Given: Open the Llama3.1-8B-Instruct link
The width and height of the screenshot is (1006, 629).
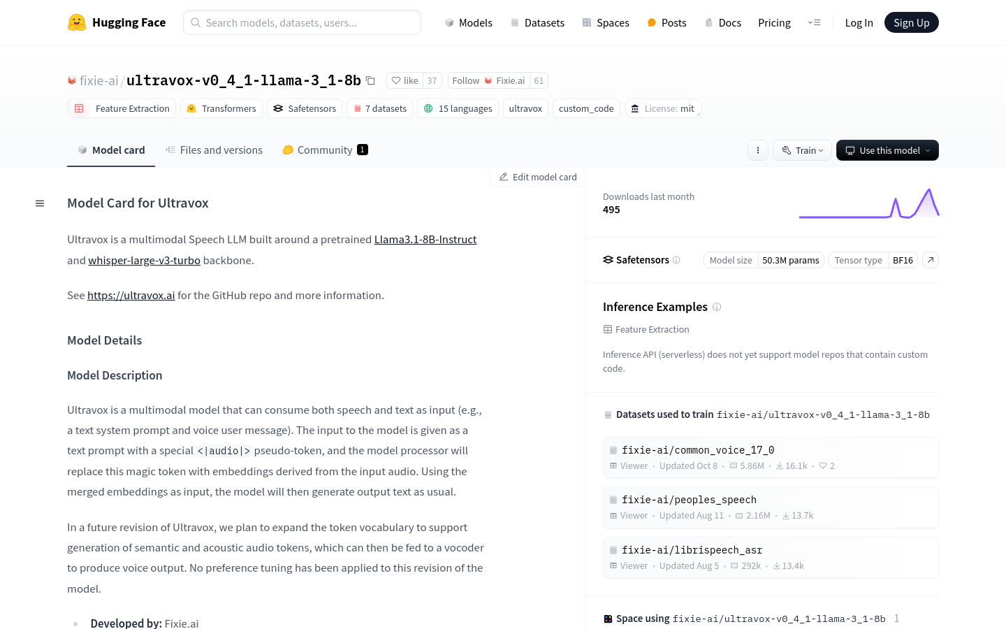Looking at the screenshot, I should 425,239.
